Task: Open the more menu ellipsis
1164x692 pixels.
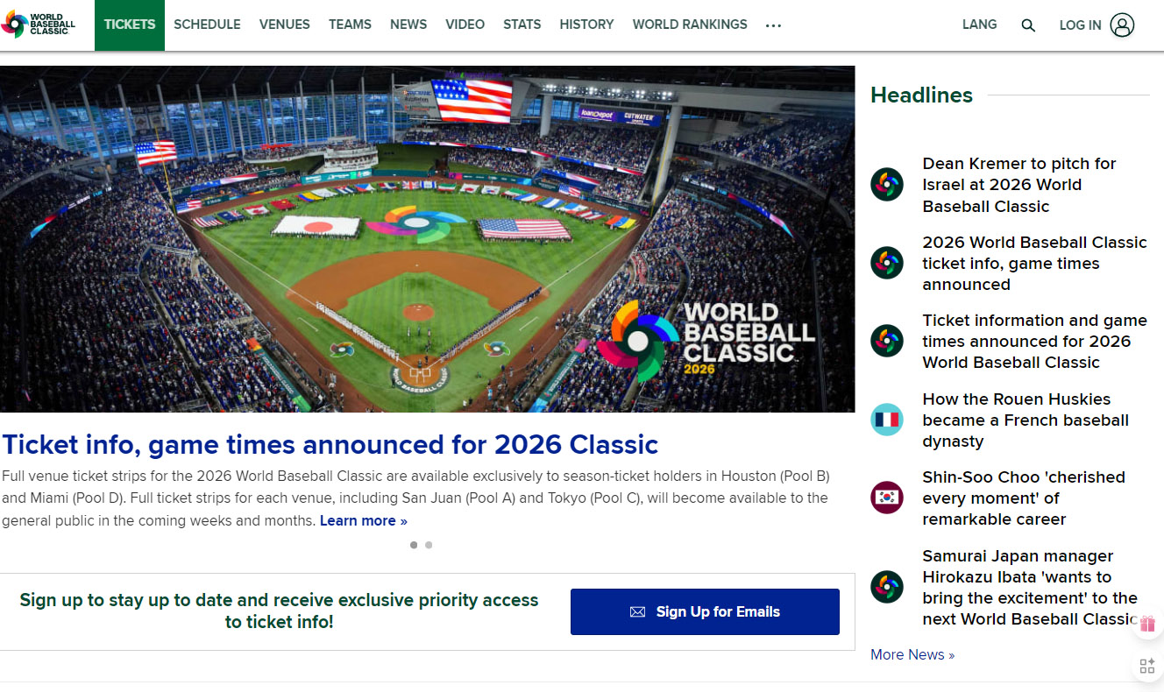Action: tap(773, 25)
